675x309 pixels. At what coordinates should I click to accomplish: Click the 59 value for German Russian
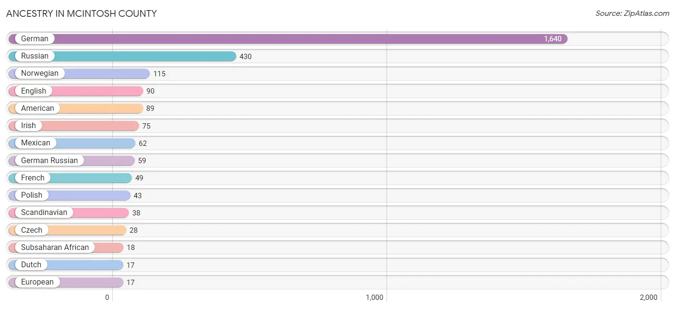point(142,161)
